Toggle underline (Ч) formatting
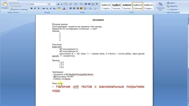The image size is (189, 106). 38,9
